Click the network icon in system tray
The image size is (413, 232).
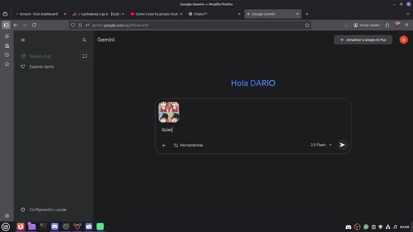tap(388, 227)
